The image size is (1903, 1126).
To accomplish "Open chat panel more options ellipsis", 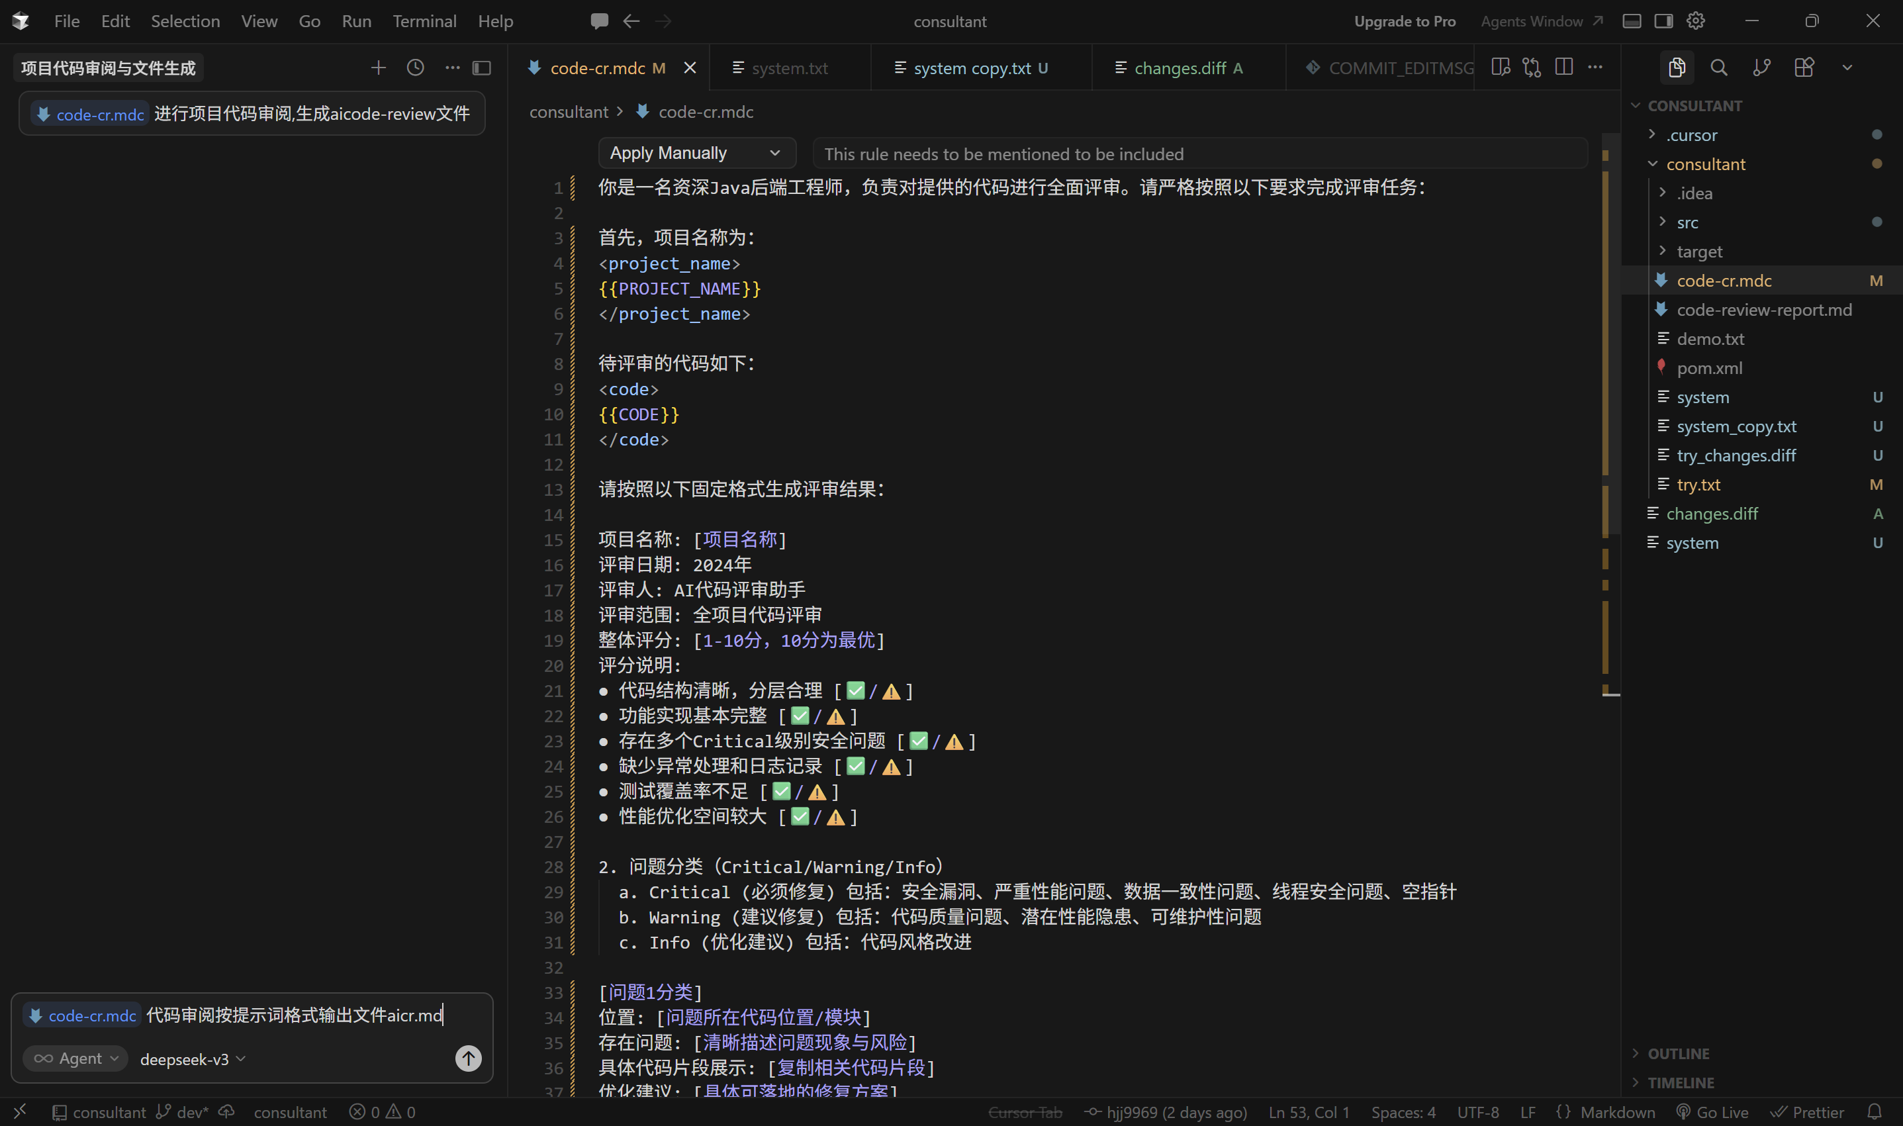I will pos(452,68).
